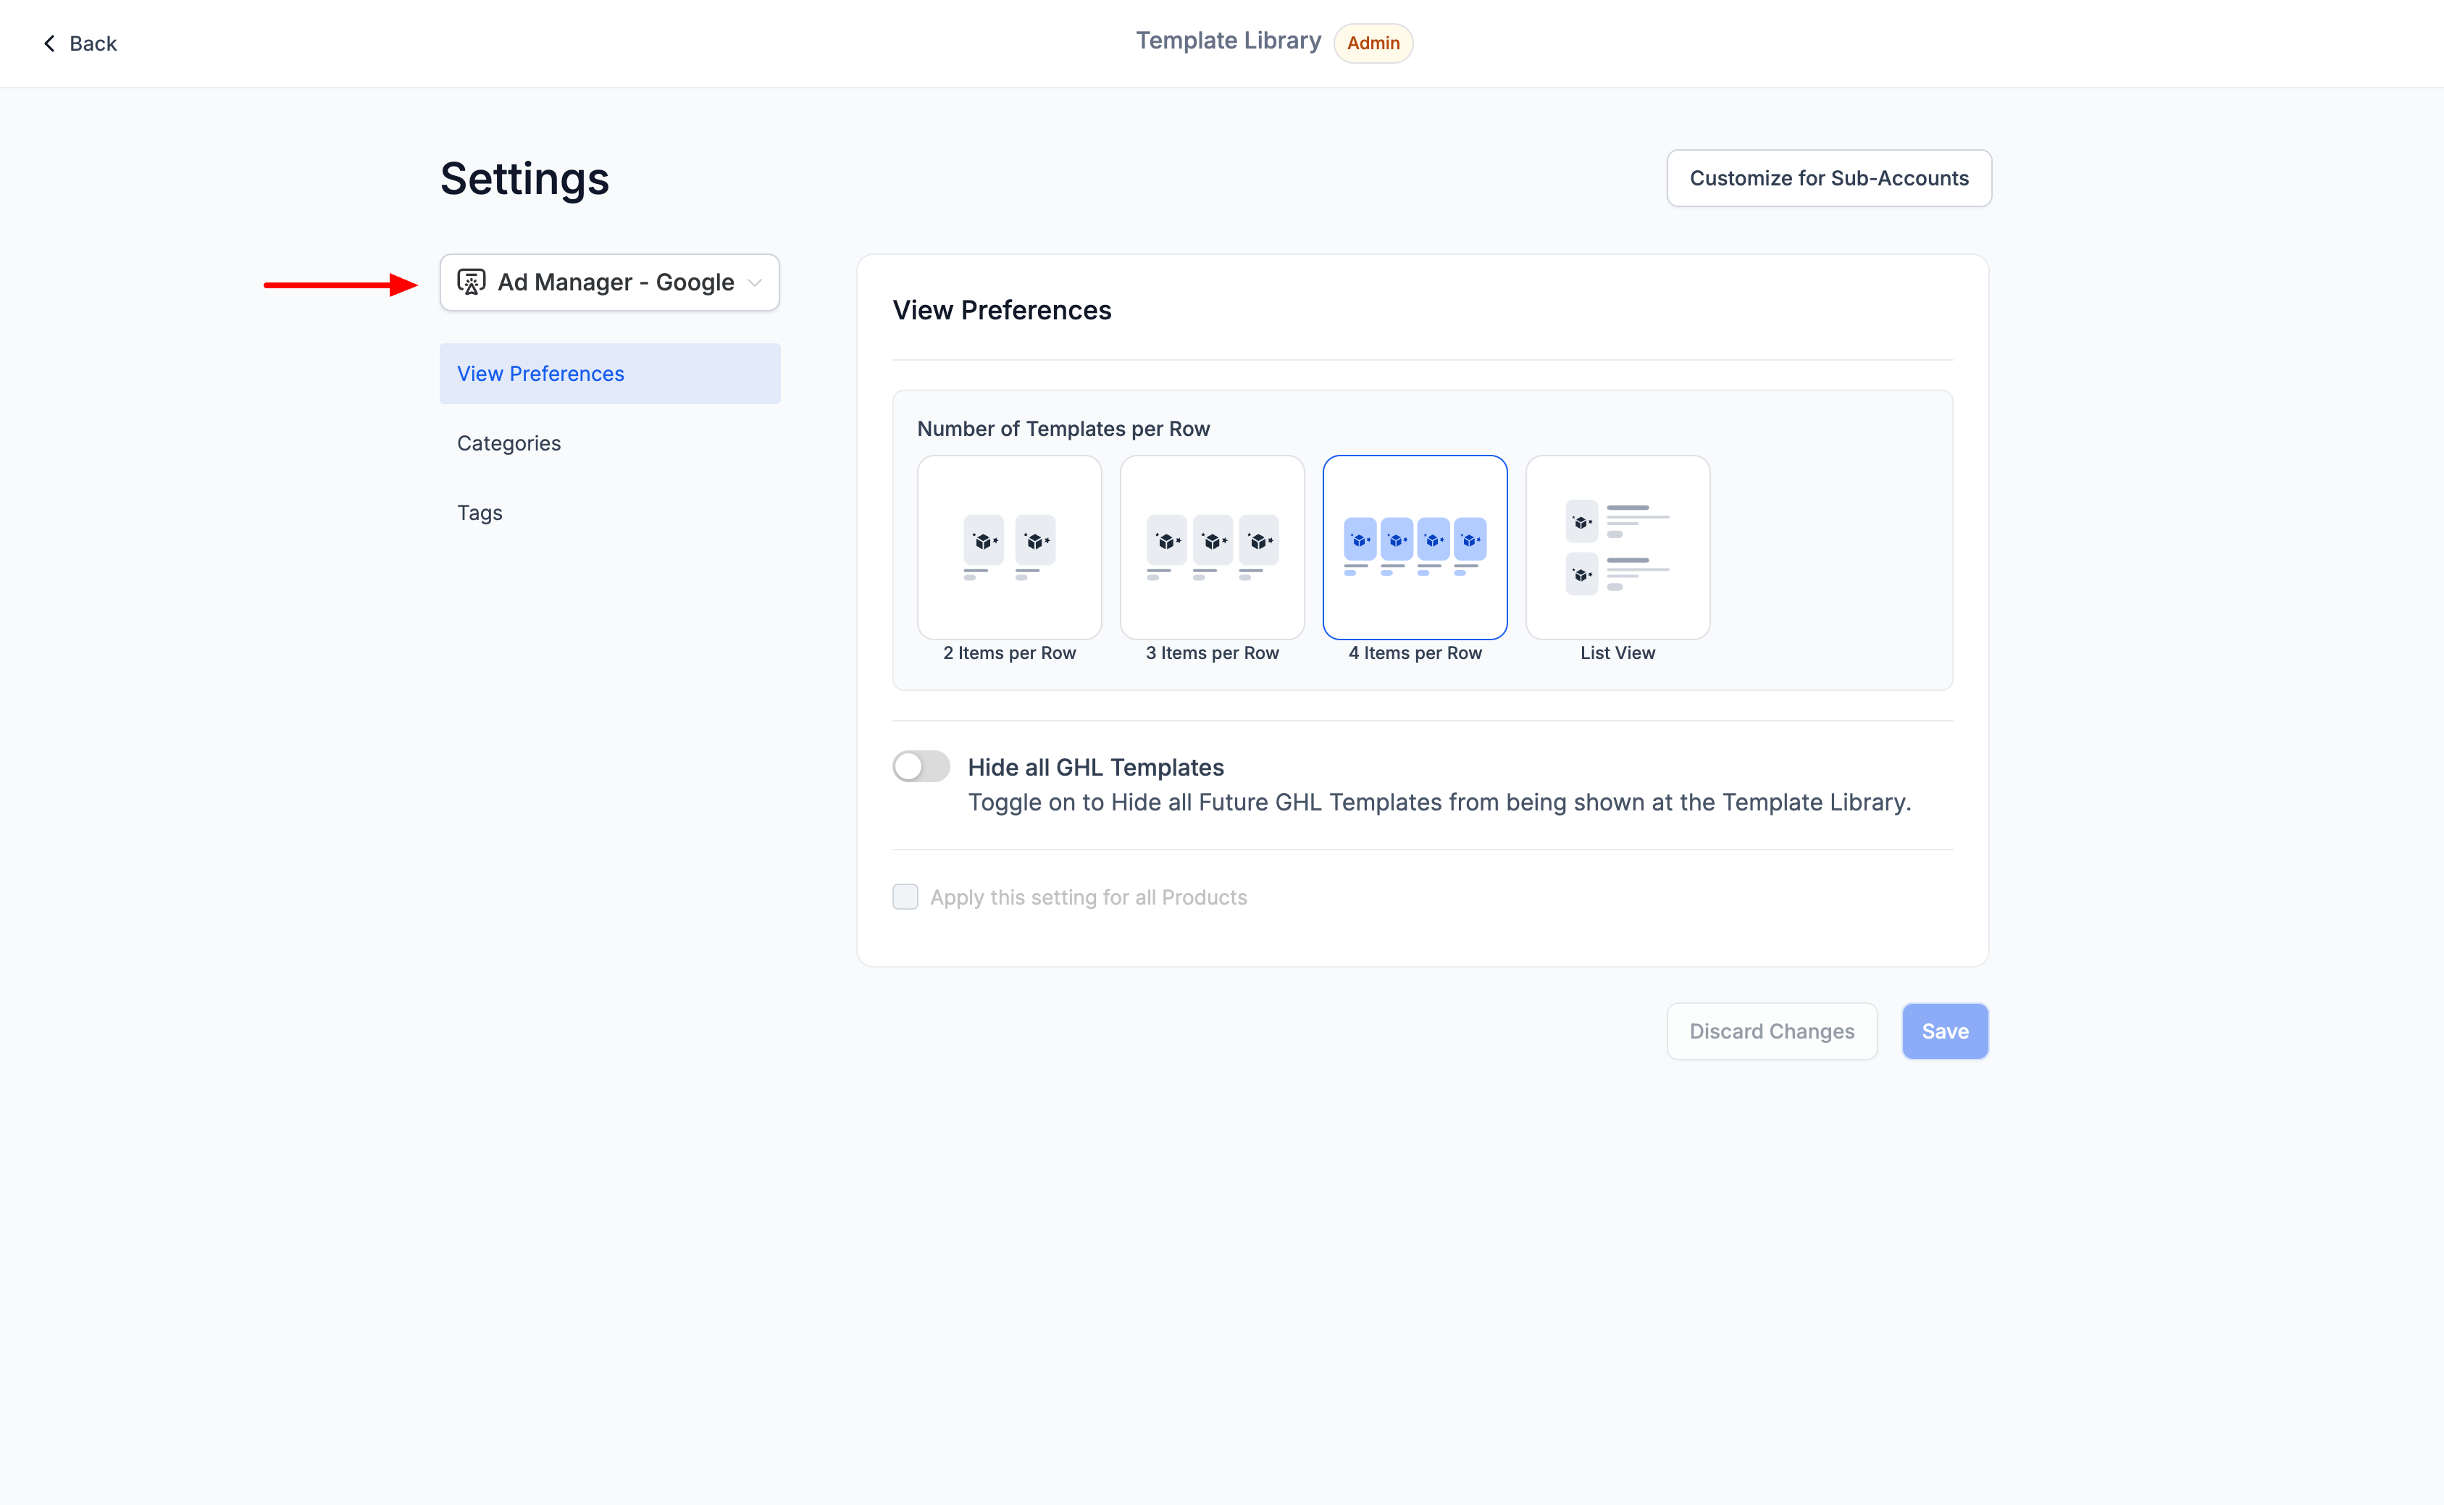
Task: Click the first blue box icon in the 4-item layout
Action: point(1359,540)
